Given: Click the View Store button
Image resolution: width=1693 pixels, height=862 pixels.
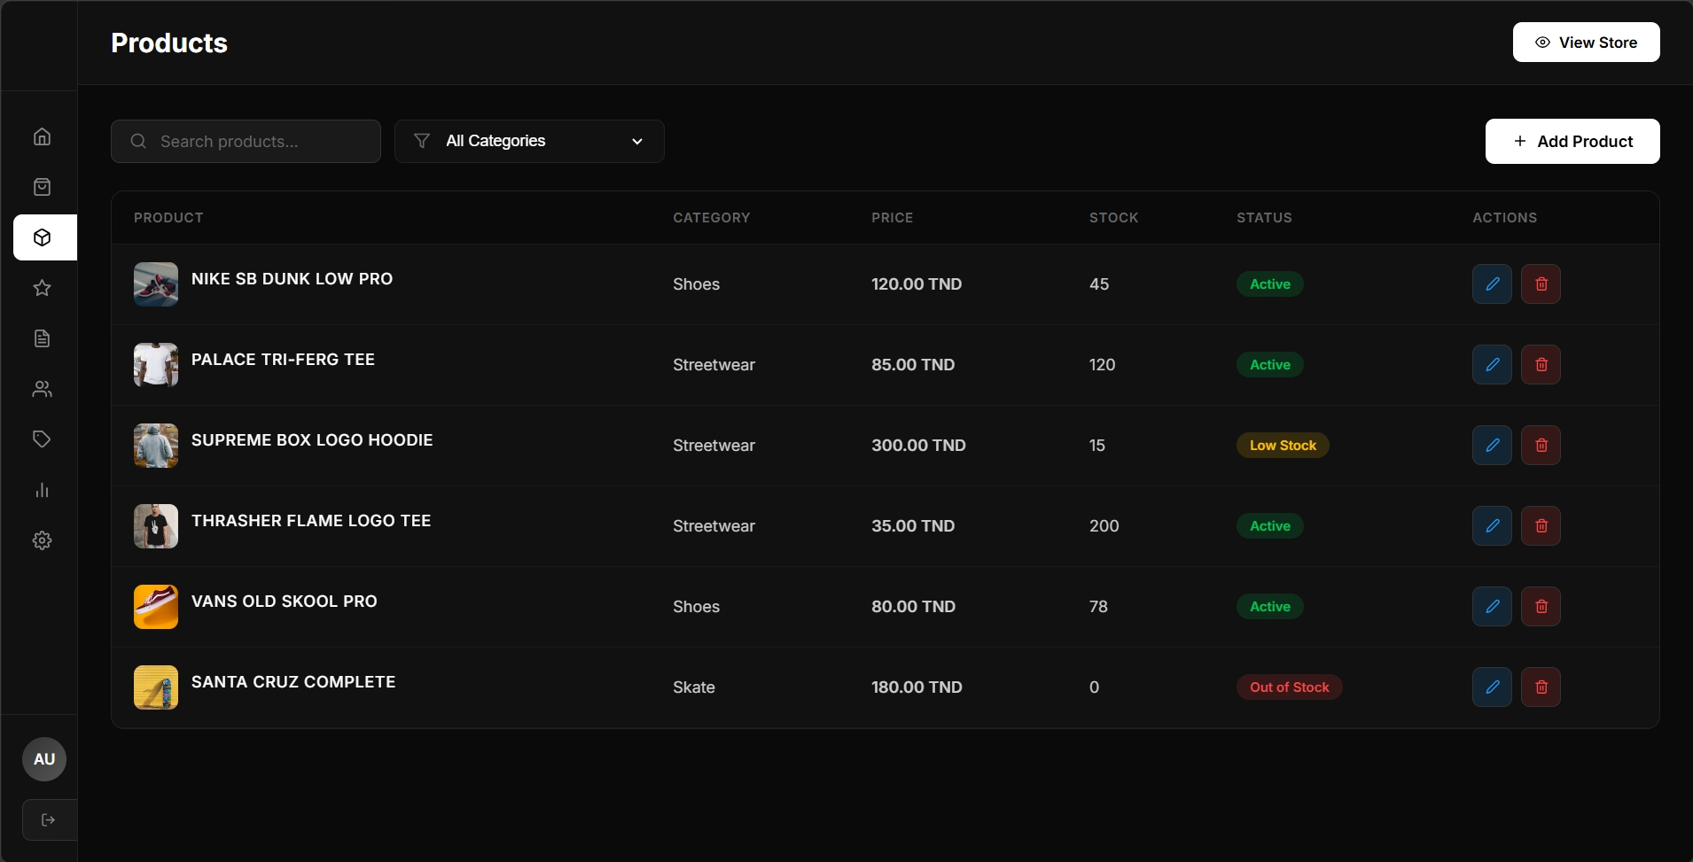Looking at the screenshot, I should [x=1587, y=43].
